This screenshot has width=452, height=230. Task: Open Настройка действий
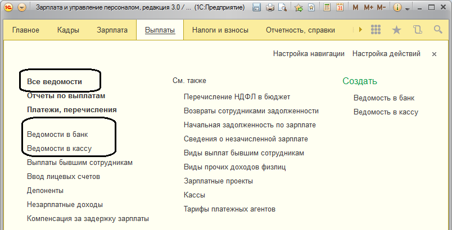point(386,54)
